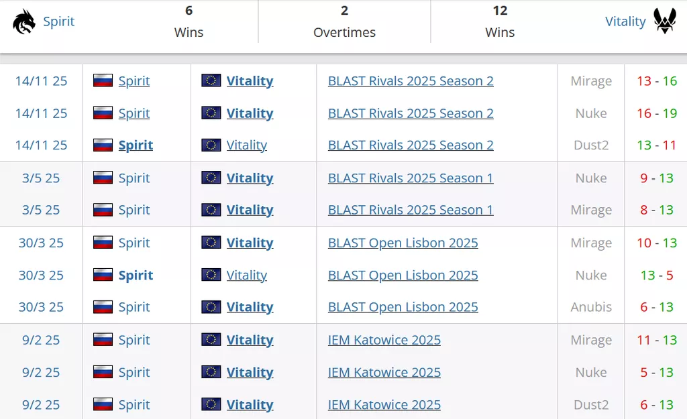Click the Vitality bee logo in the header

pyautogui.click(x=664, y=21)
